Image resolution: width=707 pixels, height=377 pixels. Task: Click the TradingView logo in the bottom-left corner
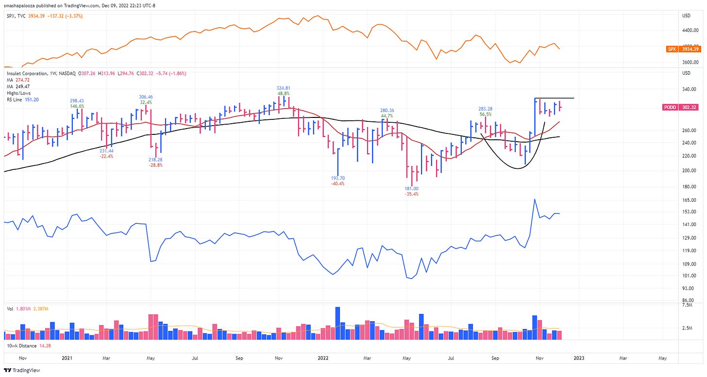pyautogui.click(x=22, y=370)
